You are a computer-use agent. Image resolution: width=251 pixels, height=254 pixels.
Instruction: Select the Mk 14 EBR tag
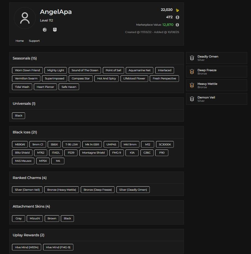point(92,145)
